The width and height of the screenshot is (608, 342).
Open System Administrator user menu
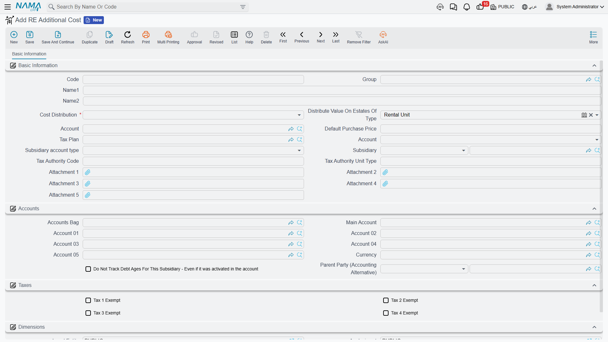[x=575, y=7]
